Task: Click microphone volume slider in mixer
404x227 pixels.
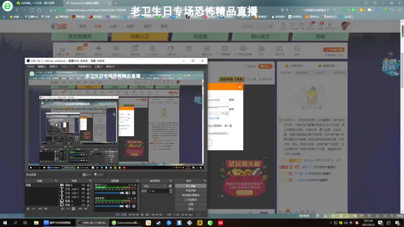Action: (x=109, y=193)
